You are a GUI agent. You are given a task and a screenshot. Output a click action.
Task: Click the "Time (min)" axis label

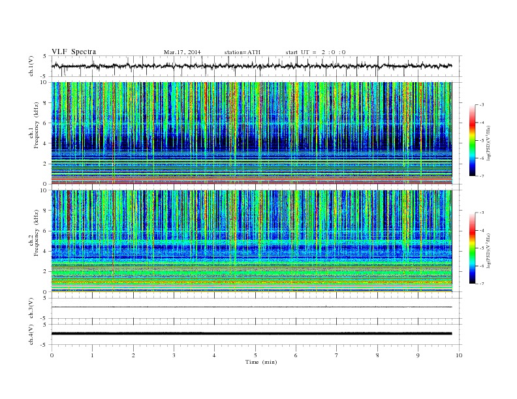click(x=261, y=362)
